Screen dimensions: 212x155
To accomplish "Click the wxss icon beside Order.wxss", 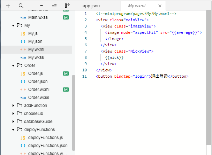I will [23, 98].
